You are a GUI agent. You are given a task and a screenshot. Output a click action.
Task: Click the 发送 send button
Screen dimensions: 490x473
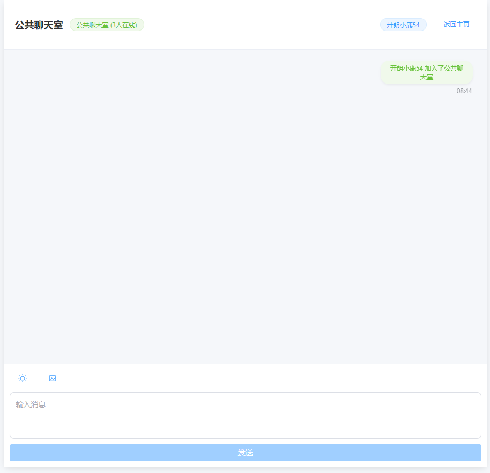click(x=245, y=453)
